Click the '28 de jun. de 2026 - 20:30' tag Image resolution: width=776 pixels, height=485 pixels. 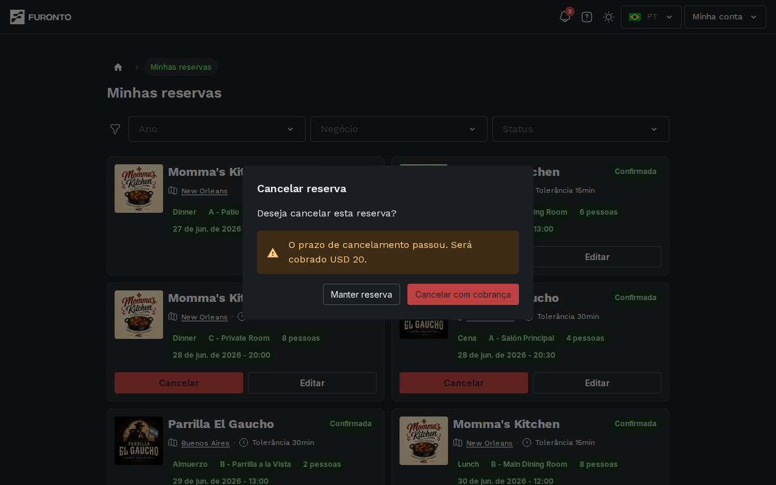point(506,355)
